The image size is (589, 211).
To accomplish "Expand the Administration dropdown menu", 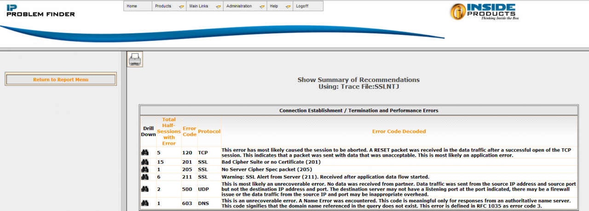I will pos(244,6).
